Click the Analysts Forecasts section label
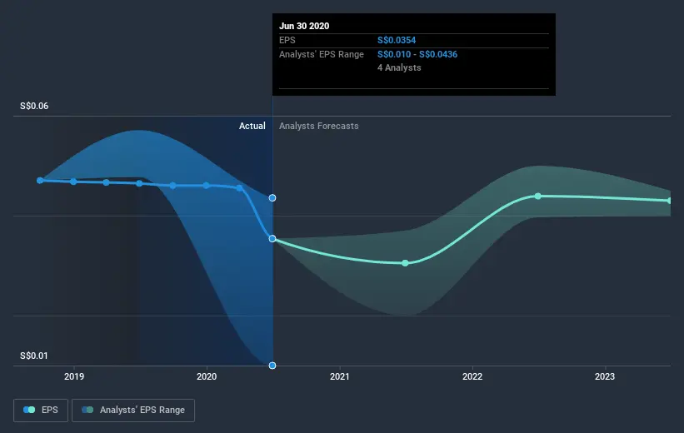Image resolution: width=684 pixels, height=433 pixels. click(x=319, y=126)
